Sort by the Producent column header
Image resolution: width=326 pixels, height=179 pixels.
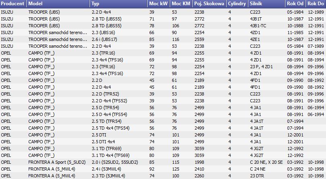coord(13,4)
